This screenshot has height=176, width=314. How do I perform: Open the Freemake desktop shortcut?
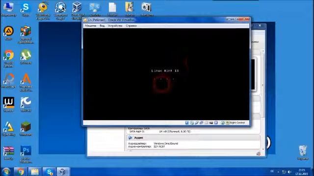(x=26, y=83)
